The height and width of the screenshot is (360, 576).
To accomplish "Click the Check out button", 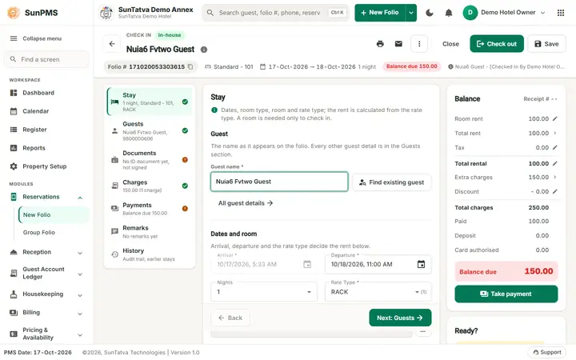I will (x=497, y=44).
